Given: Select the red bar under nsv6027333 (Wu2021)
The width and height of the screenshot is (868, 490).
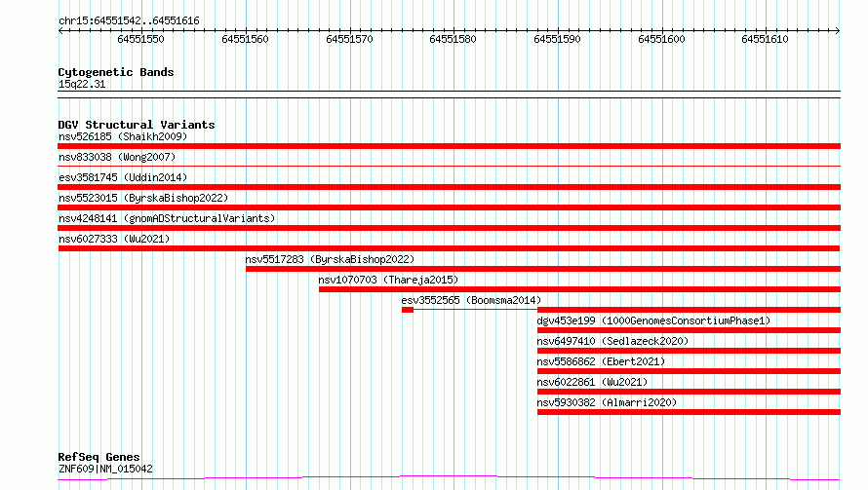Looking at the screenshot, I should click(x=449, y=248).
